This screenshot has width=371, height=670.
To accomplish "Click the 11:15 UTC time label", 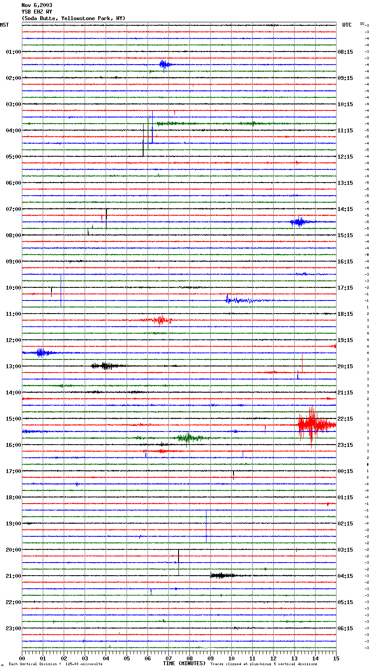I will point(345,131).
